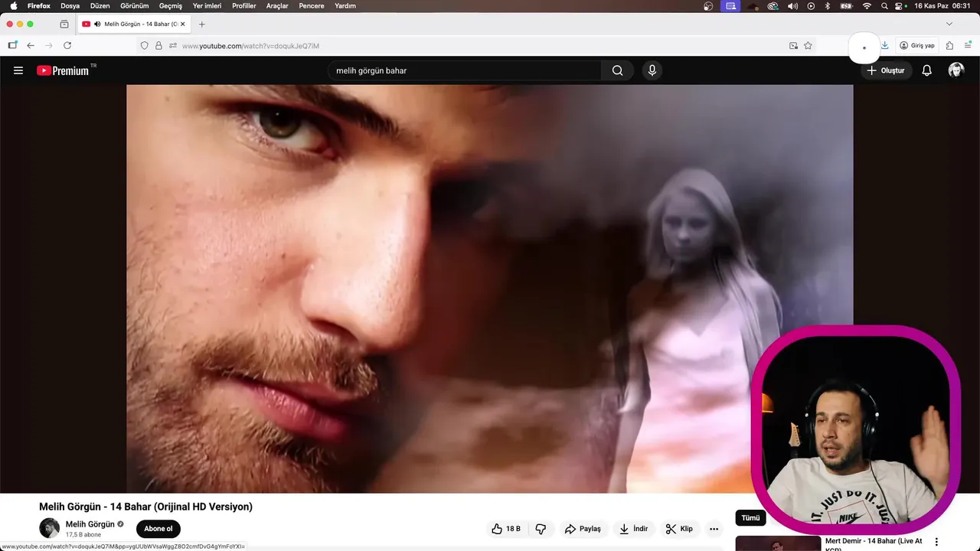Image resolution: width=980 pixels, height=551 pixels.
Task: Open the battery status icon
Action: 847,6
